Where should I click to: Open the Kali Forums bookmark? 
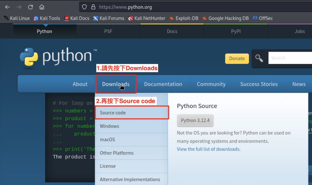109,18
